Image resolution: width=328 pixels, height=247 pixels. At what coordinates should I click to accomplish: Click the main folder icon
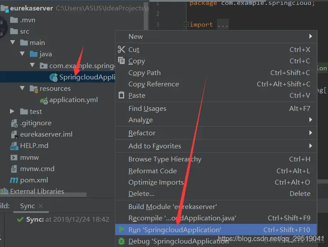(24, 43)
